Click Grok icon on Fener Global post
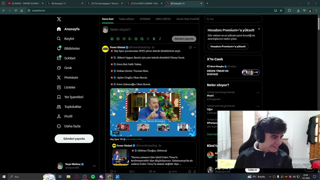 click(190, 47)
